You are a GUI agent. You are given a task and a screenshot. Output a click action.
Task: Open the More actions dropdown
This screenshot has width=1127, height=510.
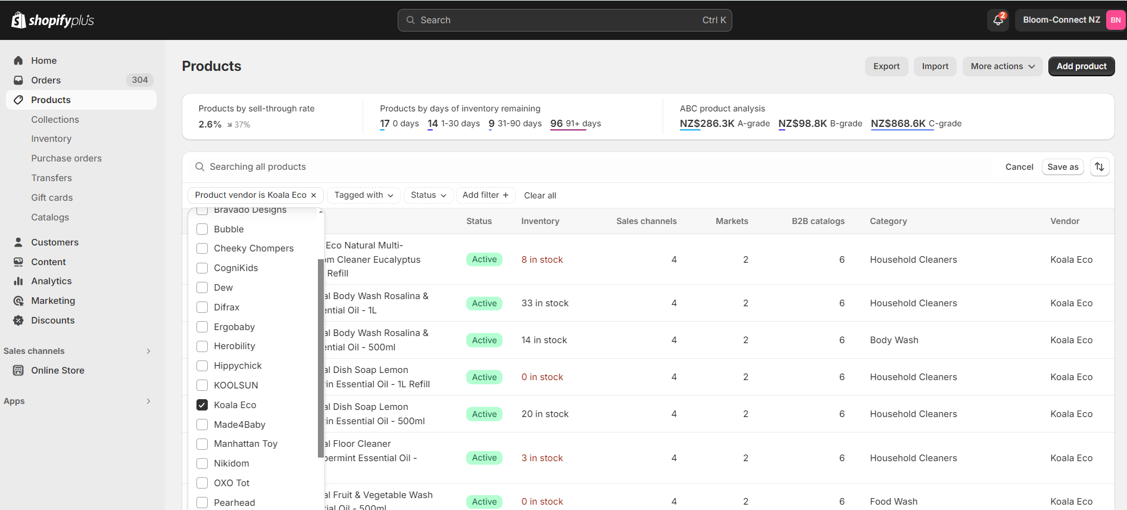(1003, 66)
